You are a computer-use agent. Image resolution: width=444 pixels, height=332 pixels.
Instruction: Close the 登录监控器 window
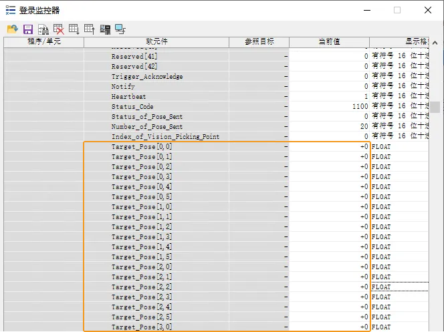tap(428, 10)
